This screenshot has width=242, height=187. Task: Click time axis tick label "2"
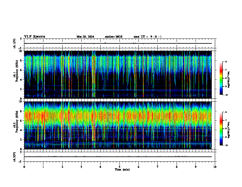pos(62,167)
